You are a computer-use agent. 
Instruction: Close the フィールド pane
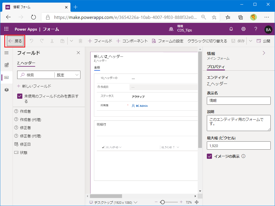point(78,53)
